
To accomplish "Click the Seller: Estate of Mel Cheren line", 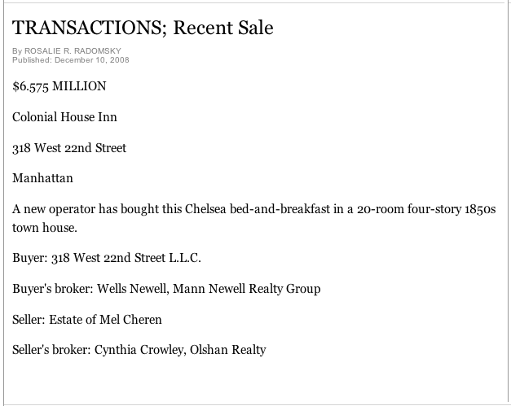I will tap(87, 320).
